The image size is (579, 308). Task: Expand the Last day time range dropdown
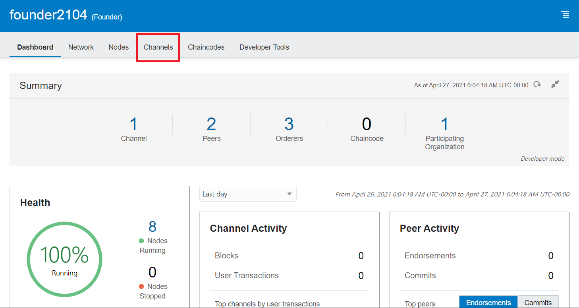(248, 194)
